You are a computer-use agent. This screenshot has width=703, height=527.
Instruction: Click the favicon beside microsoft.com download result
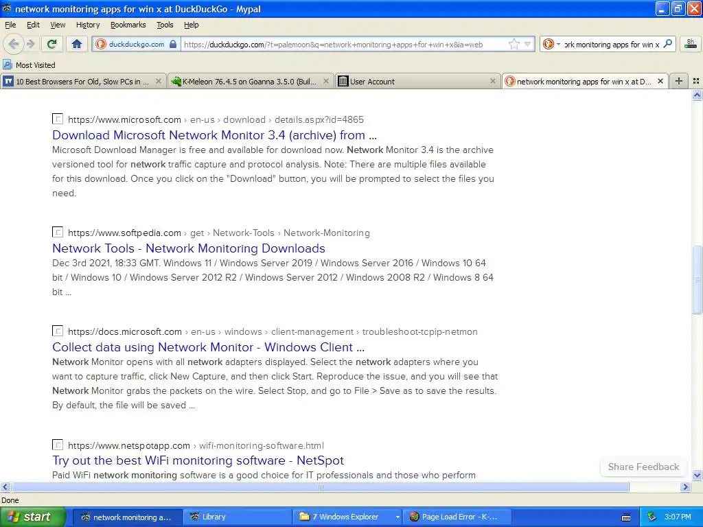click(x=58, y=119)
